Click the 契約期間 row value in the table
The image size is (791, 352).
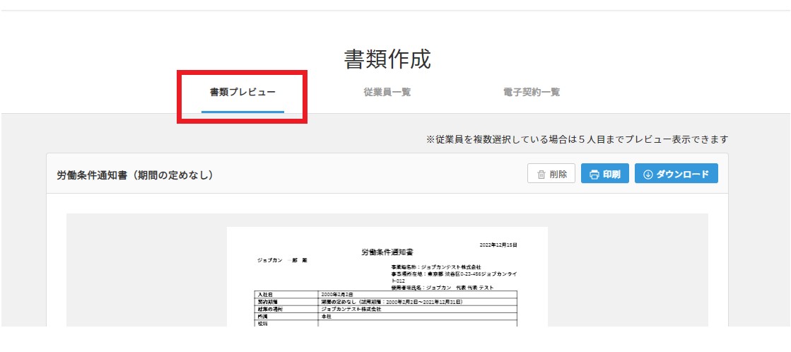coord(391,302)
